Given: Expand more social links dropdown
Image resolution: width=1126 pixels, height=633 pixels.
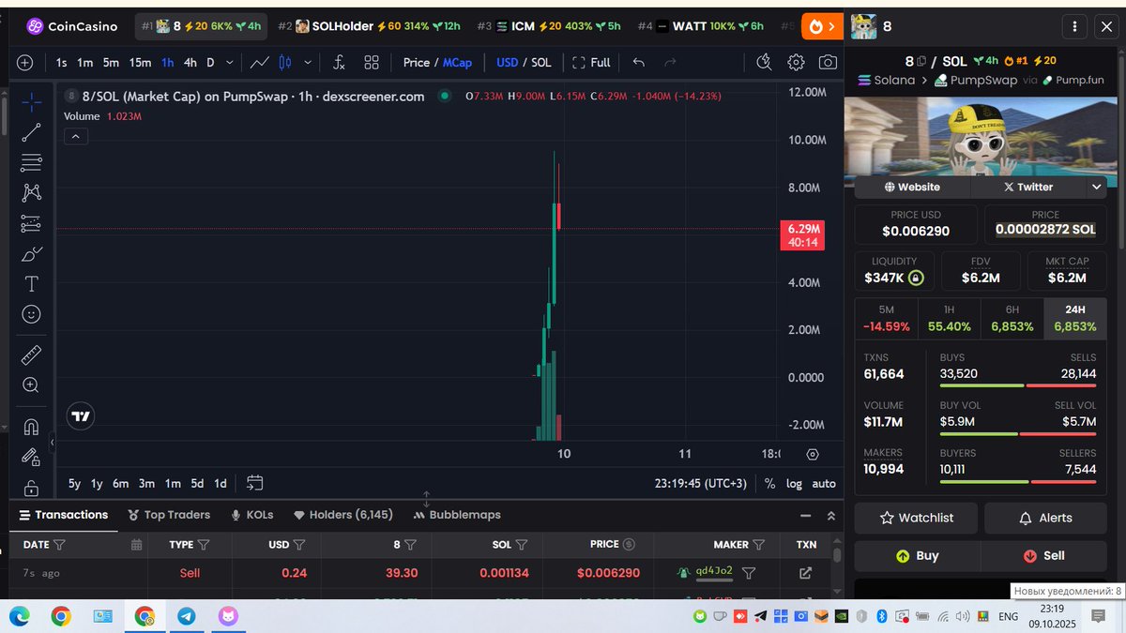Looking at the screenshot, I should (1096, 188).
